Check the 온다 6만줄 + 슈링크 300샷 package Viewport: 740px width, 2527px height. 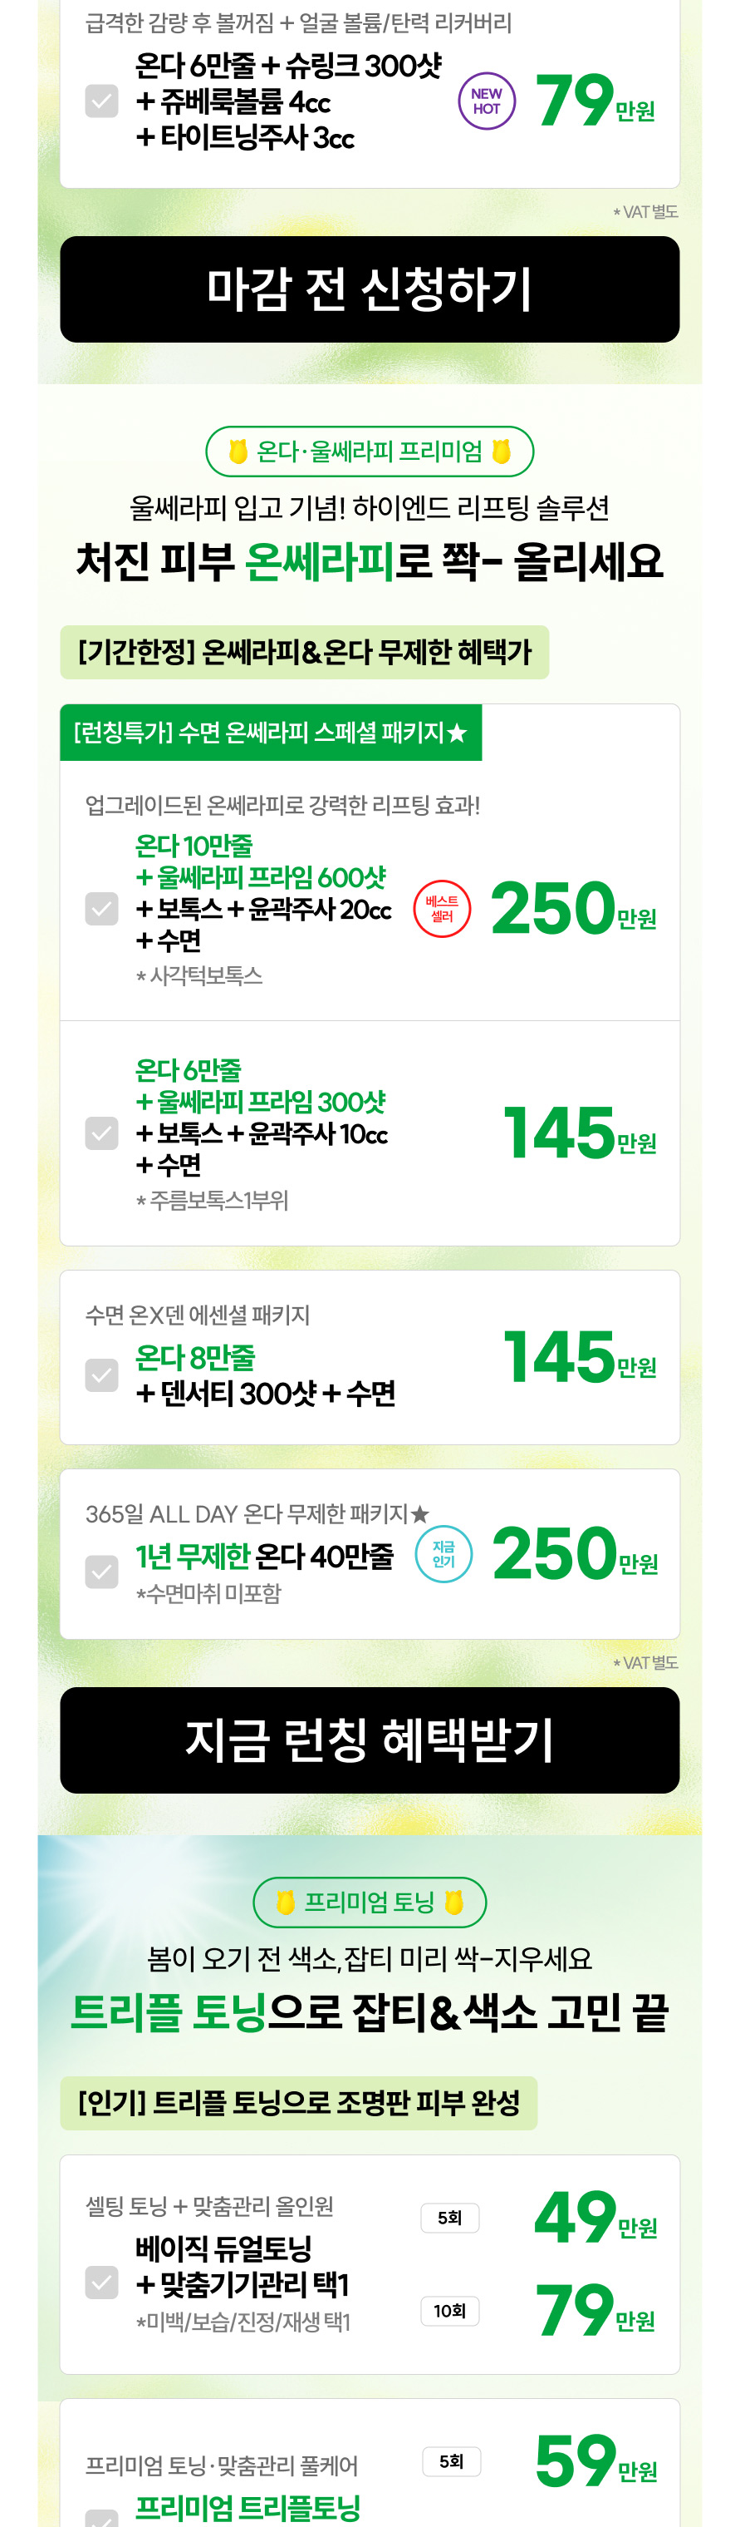point(102,101)
